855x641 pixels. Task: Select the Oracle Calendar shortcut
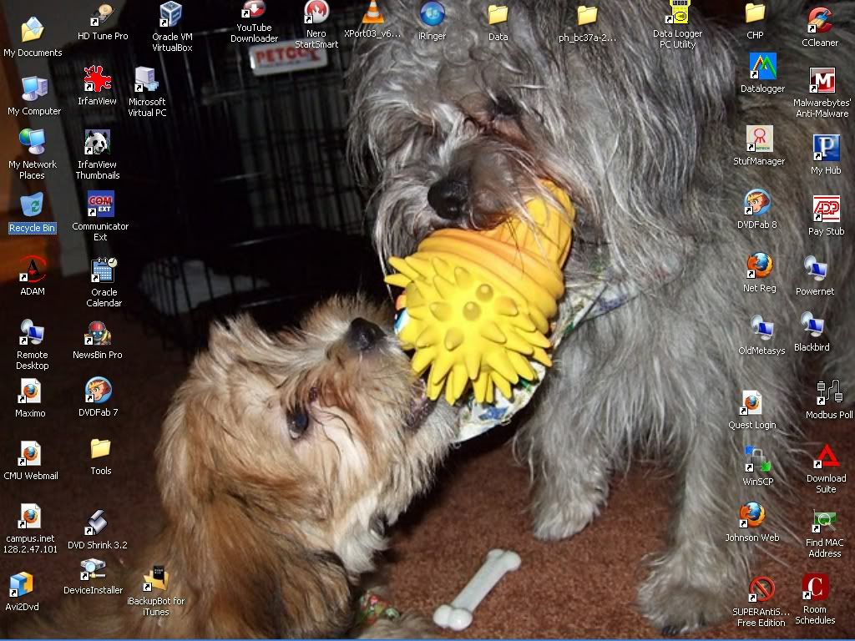104,270
